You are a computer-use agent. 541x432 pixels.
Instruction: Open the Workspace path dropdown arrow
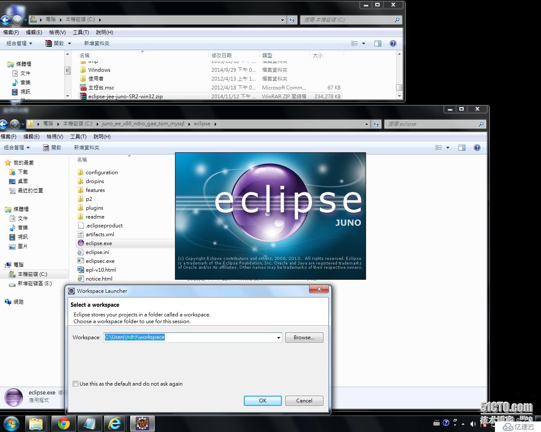(279, 337)
